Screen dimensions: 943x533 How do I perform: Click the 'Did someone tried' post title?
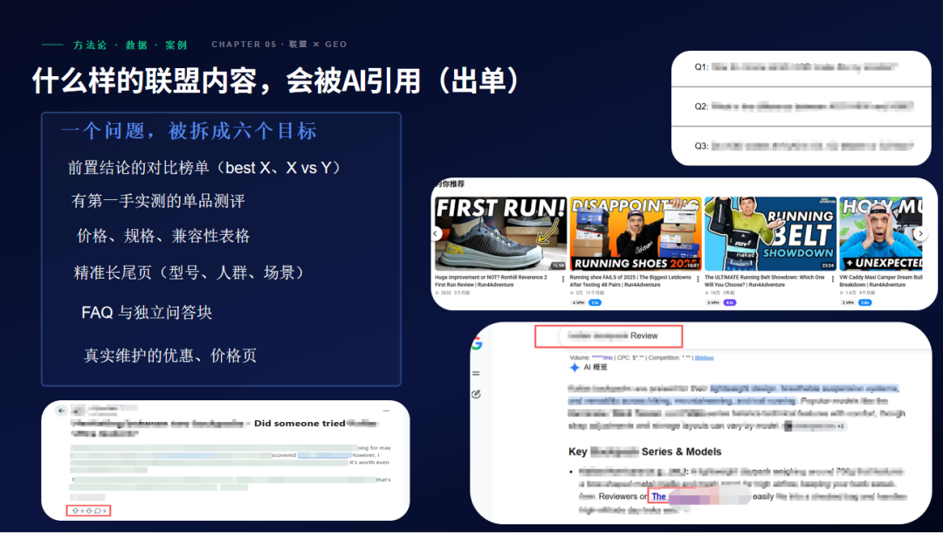point(299,423)
